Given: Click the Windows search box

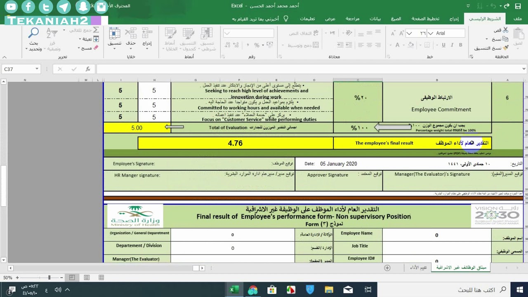Looking at the screenshot, I should click(443, 290).
